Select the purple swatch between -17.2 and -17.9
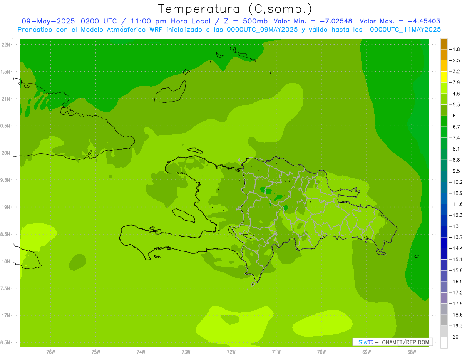 pyautogui.click(x=444, y=298)
